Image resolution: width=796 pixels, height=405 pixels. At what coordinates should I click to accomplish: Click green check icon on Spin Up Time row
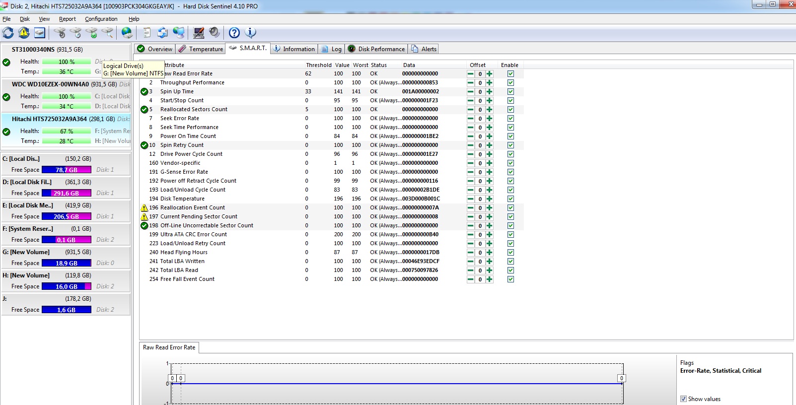[144, 92]
